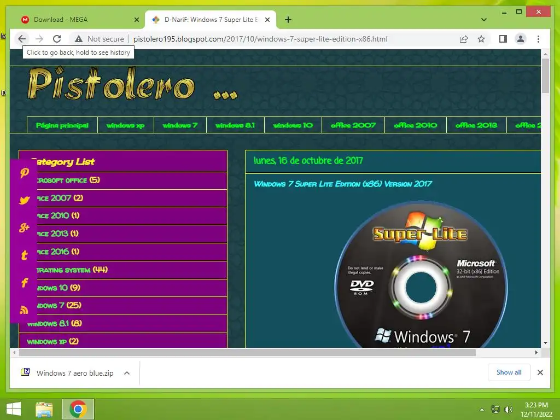Select the D-NariF Windows 7 Super Lite tab

211,20
